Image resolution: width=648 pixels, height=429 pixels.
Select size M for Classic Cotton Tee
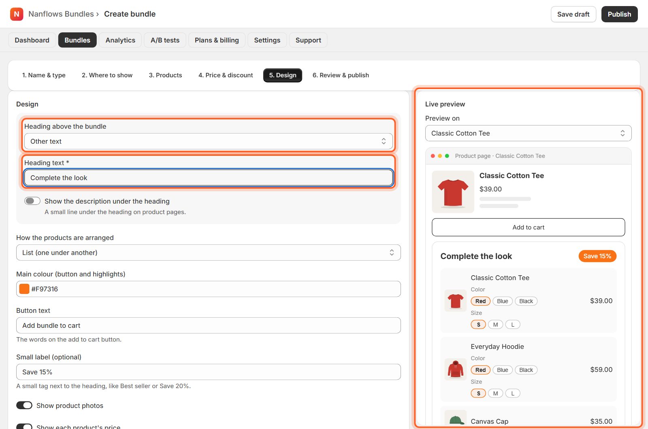tap(495, 325)
